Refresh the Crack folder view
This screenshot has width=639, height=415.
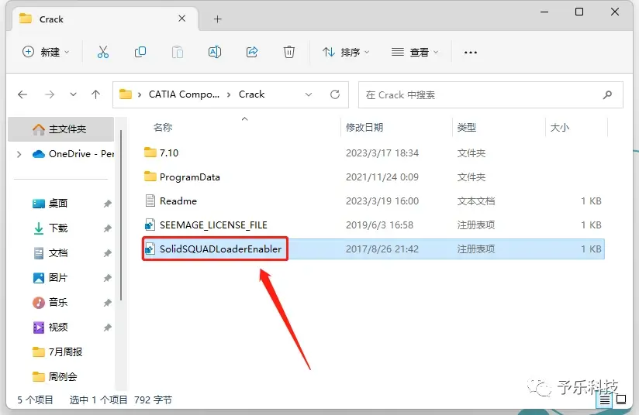point(335,94)
